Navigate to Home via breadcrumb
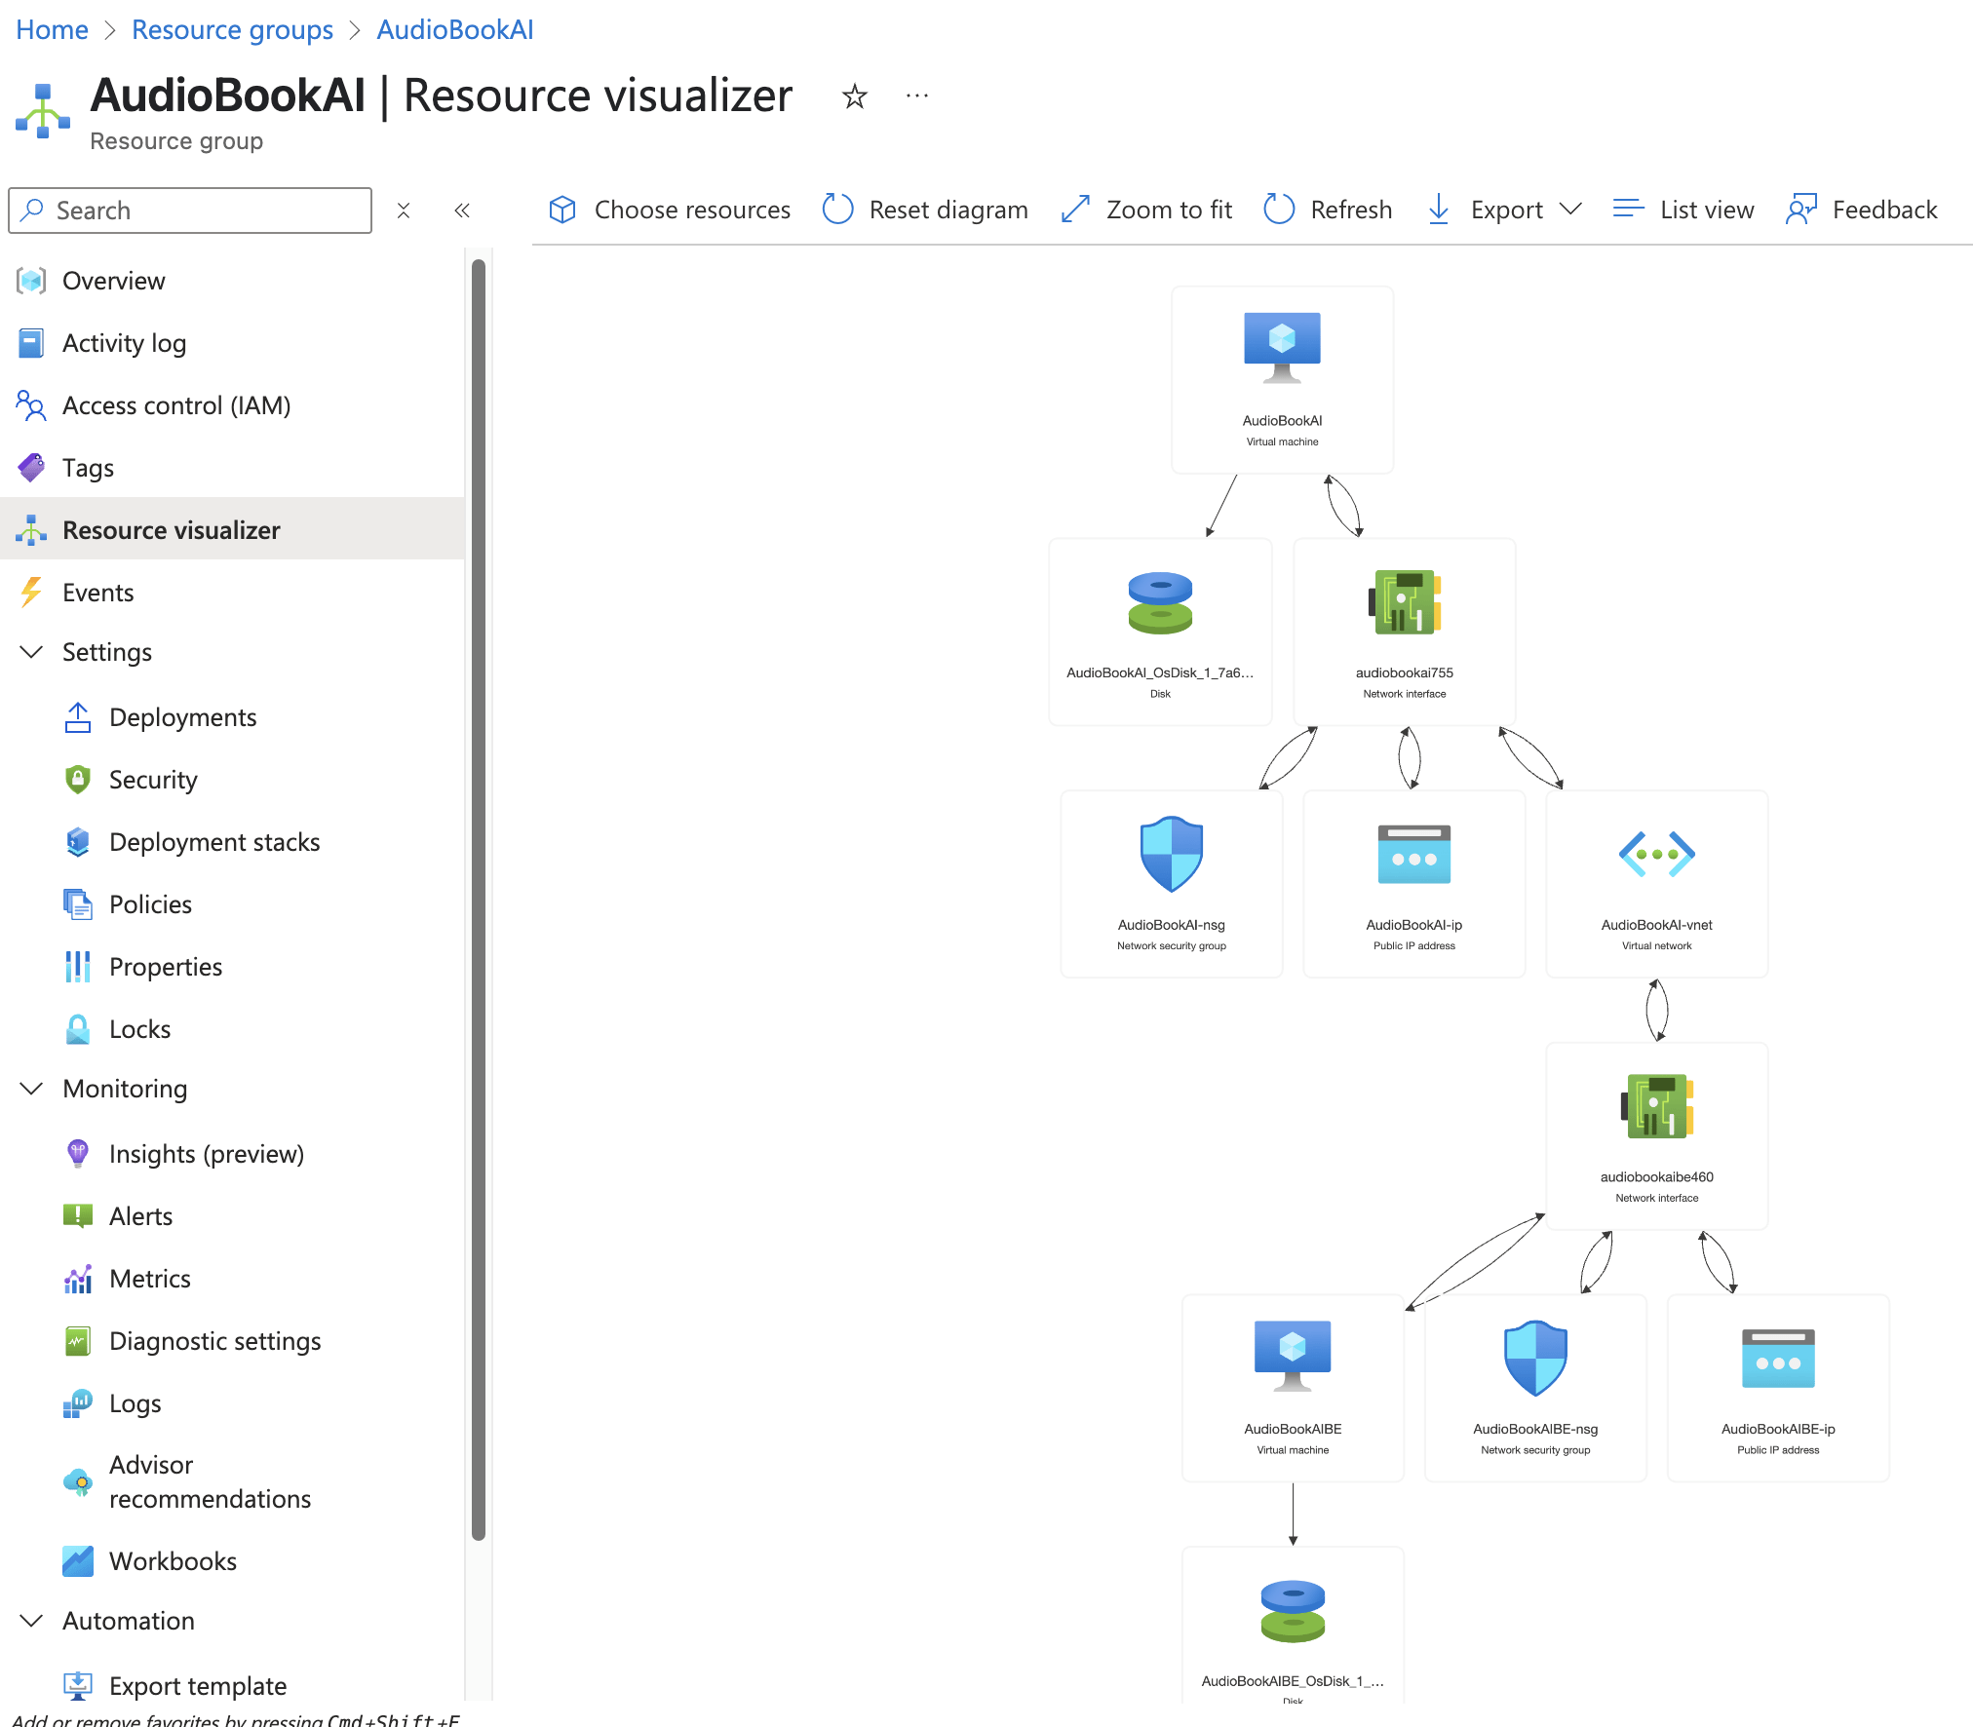This screenshot has width=1973, height=1727. 52,29
